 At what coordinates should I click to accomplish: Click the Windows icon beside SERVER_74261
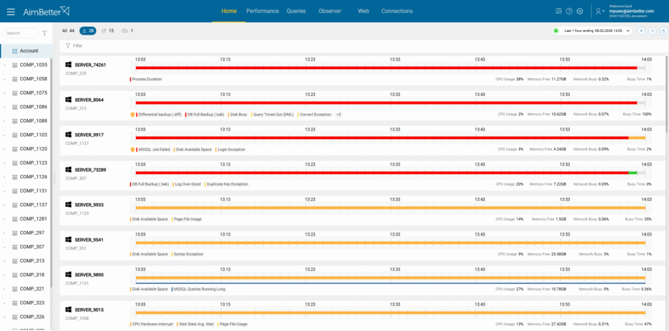pos(68,65)
